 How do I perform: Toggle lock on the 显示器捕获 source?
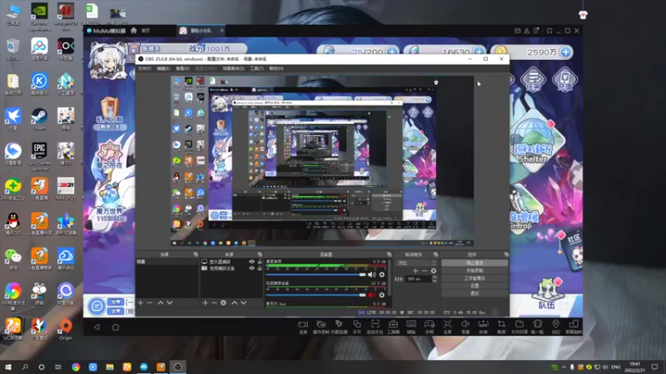tap(260, 262)
